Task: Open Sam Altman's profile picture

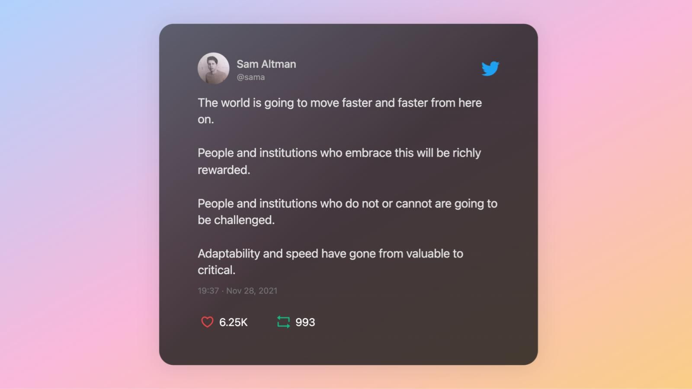Action: pyautogui.click(x=213, y=68)
